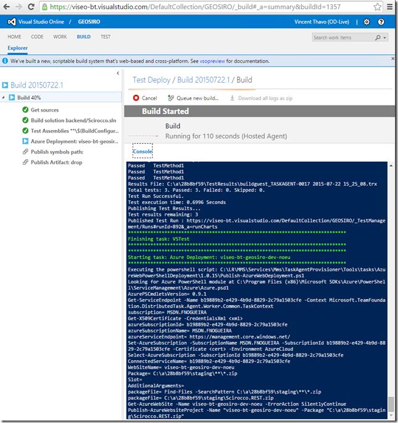Switch to the Console tab
398x423 pixels.
143,151
